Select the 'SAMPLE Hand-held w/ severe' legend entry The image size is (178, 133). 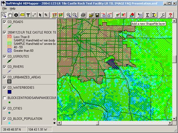coord(35,44)
